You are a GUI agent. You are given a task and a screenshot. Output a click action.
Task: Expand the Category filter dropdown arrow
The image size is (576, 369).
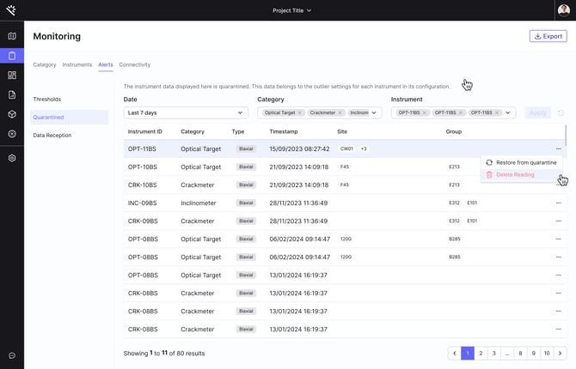(374, 112)
